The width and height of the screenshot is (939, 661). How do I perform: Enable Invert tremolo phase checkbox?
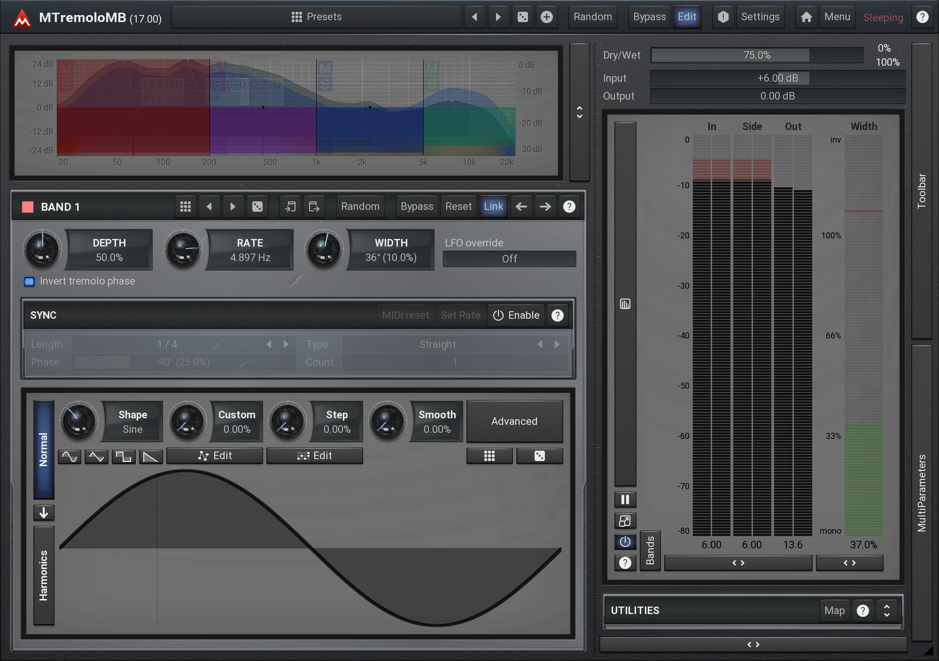[x=30, y=282]
